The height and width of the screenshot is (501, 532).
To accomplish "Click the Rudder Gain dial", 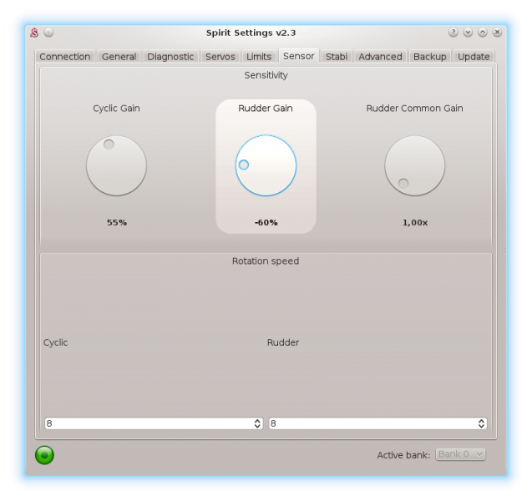I will click(x=266, y=165).
